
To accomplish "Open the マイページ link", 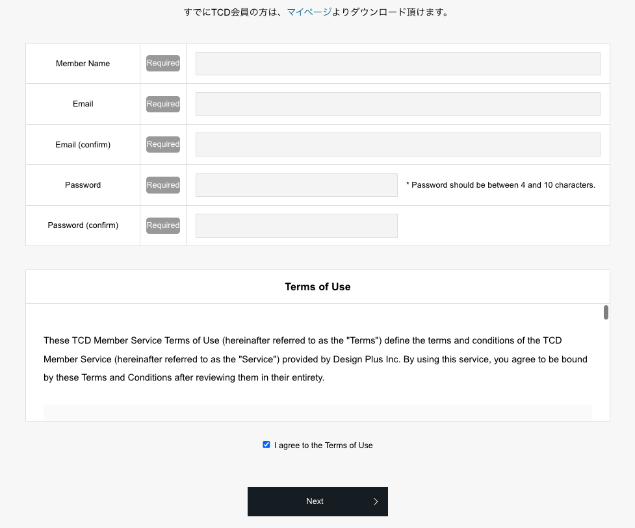I will click(309, 12).
